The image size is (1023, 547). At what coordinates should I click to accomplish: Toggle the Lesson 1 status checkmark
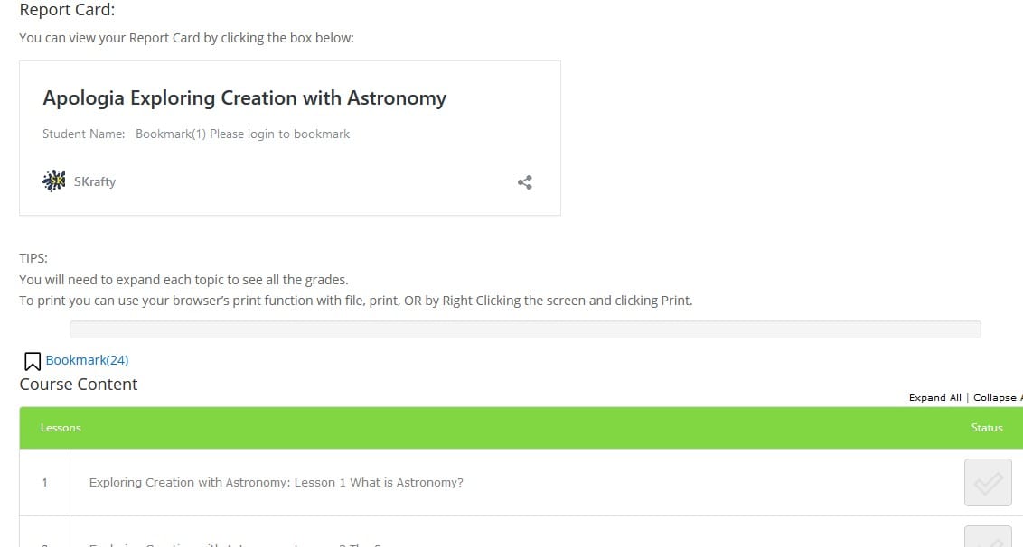(x=987, y=483)
